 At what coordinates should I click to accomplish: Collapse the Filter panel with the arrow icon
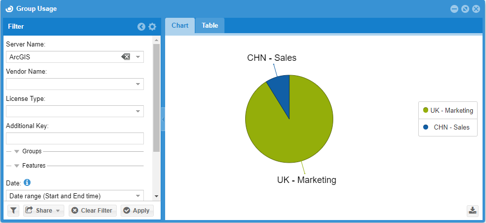pos(141,27)
